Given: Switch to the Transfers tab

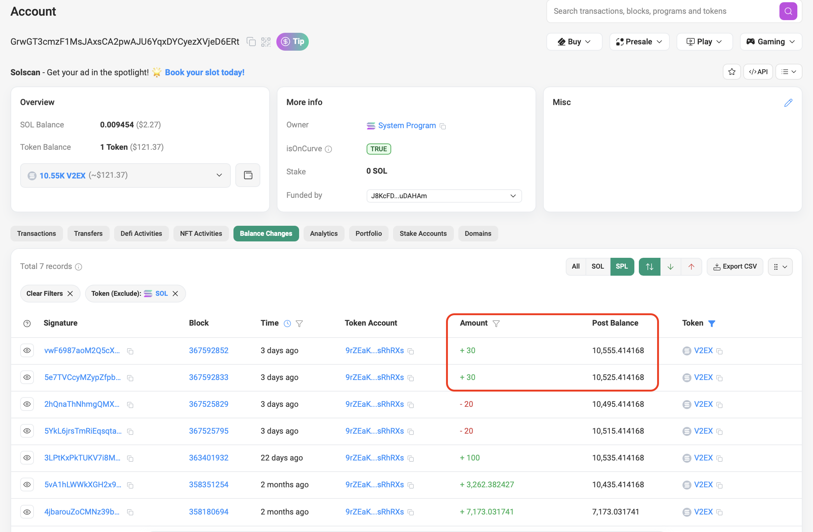Looking at the screenshot, I should point(88,234).
